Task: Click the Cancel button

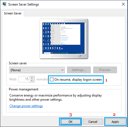Action: pos(93,122)
